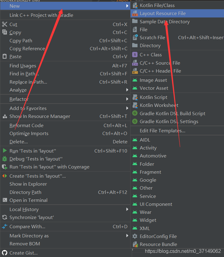224x257 pixels.
Task: Open Find in Path
Action: pos(65,74)
